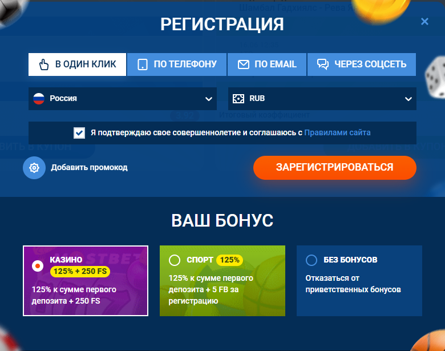Open the country dropdown showing Россия
This screenshot has height=351, width=445.
point(123,99)
